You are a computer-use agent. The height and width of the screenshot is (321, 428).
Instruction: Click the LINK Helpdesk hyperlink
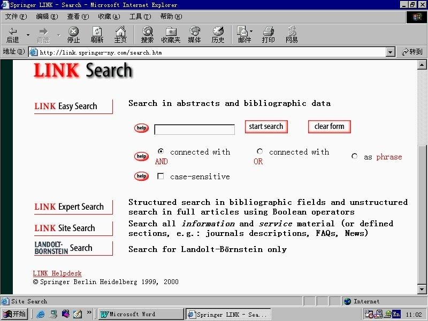tap(57, 273)
